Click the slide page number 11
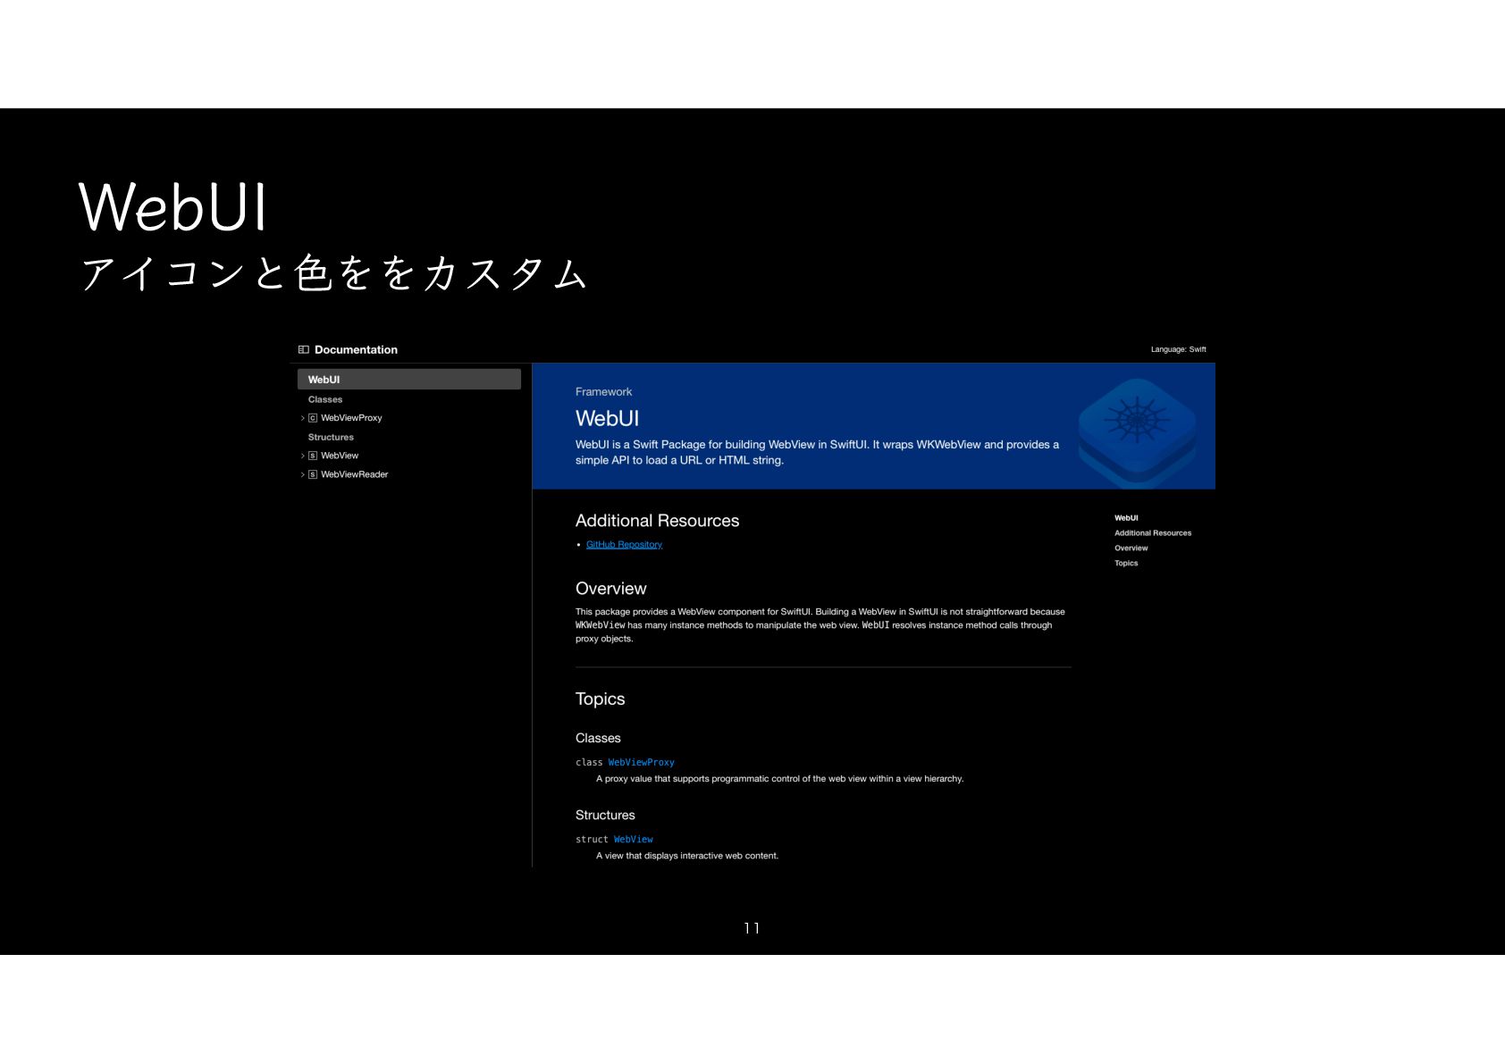This screenshot has width=1505, height=1063. 752,928
